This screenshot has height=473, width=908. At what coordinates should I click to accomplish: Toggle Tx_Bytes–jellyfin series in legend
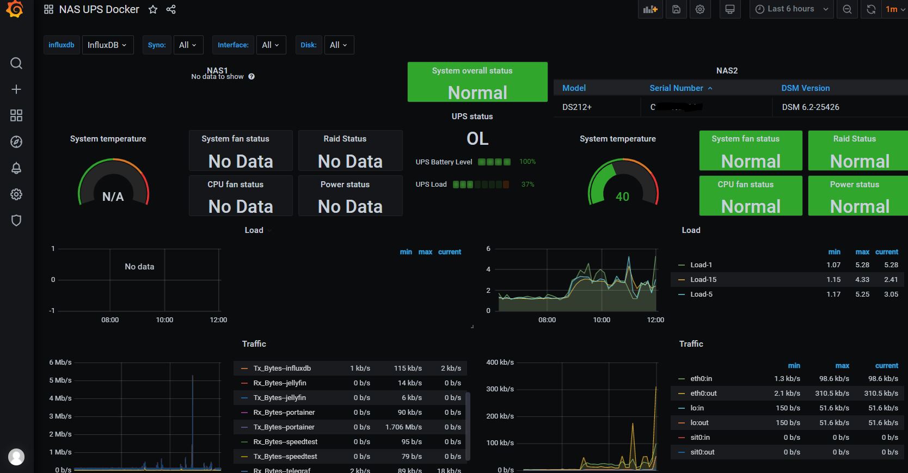(x=279, y=398)
